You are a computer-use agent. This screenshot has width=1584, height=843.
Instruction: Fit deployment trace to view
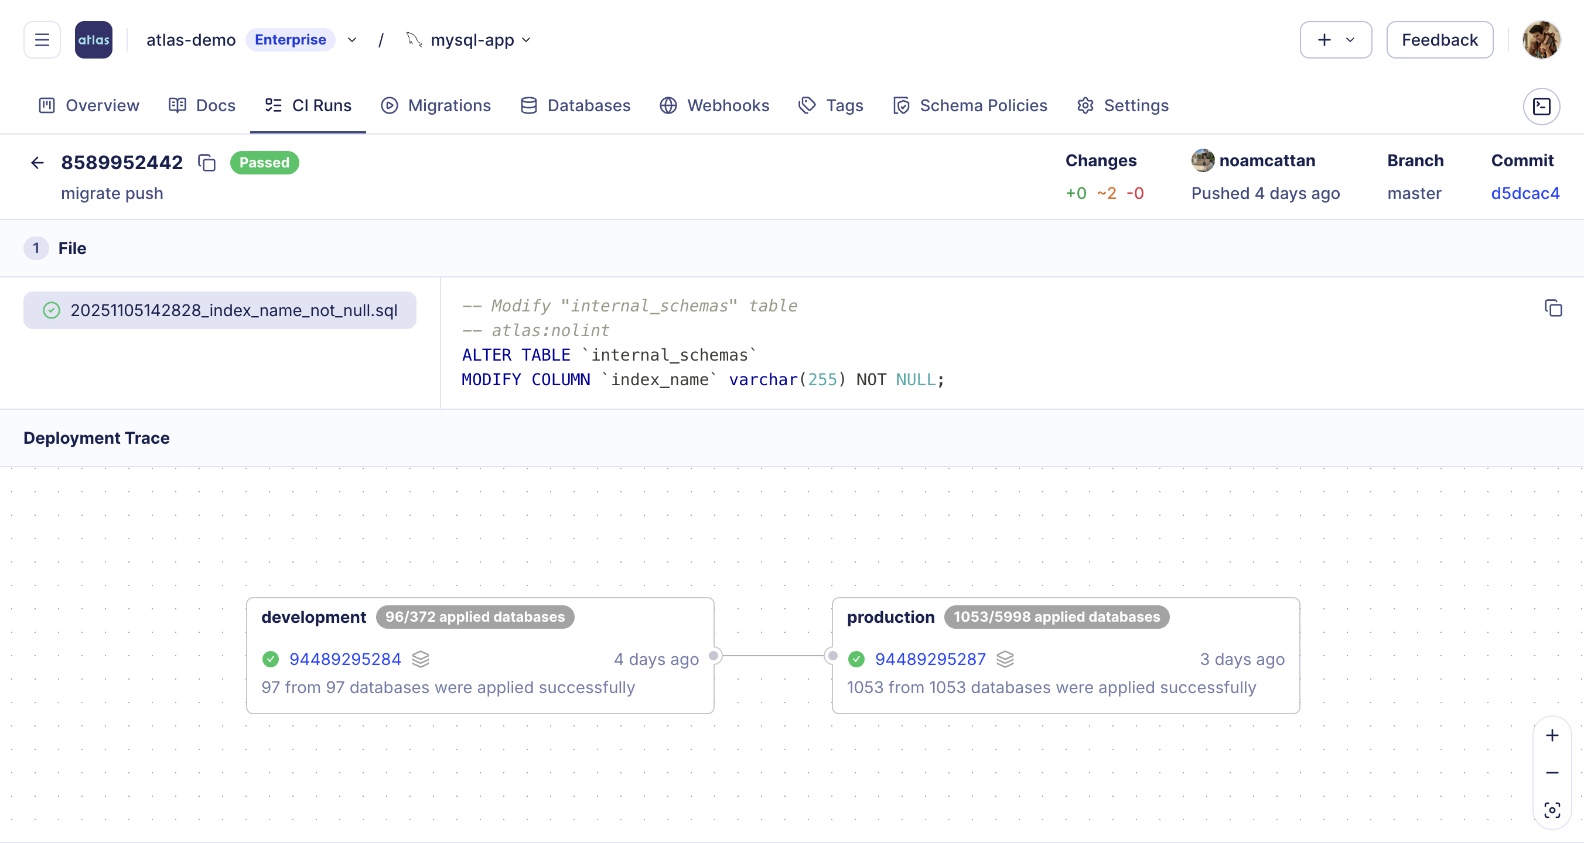pyautogui.click(x=1551, y=810)
